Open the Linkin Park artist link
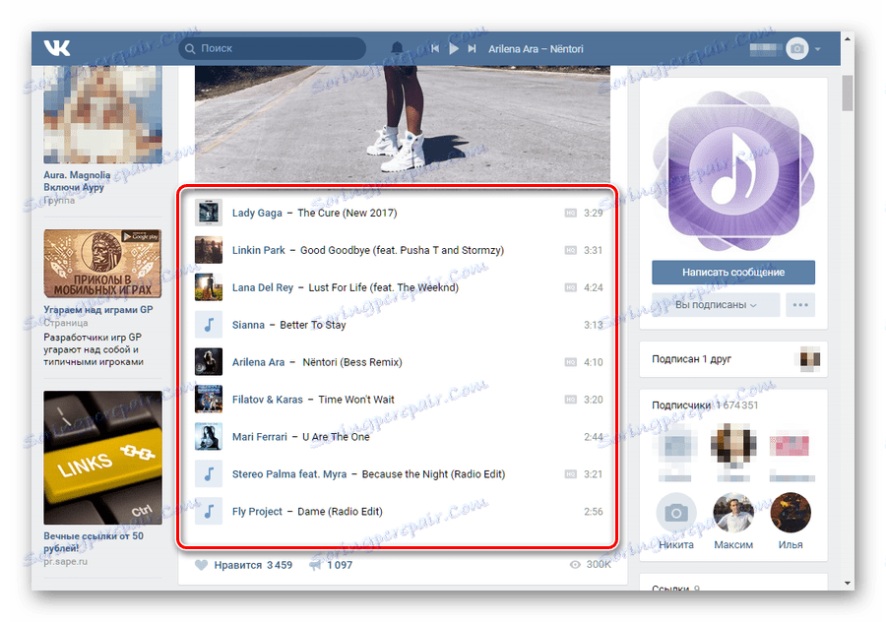 [x=259, y=250]
